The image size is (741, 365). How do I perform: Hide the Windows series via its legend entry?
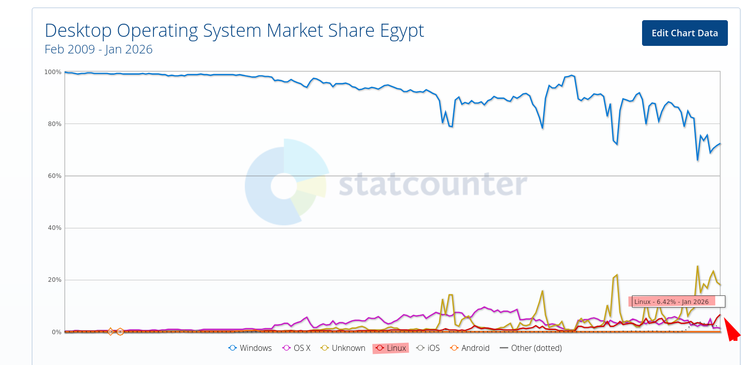point(251,348)
